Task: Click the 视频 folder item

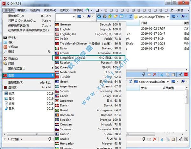Action: point(10,93)
